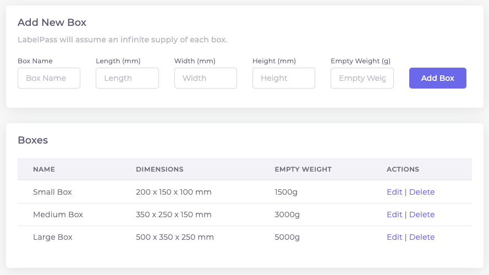Viewport: 489px width, 275px height.
Task: Click into the Height input field
Action: pos(284,78)
